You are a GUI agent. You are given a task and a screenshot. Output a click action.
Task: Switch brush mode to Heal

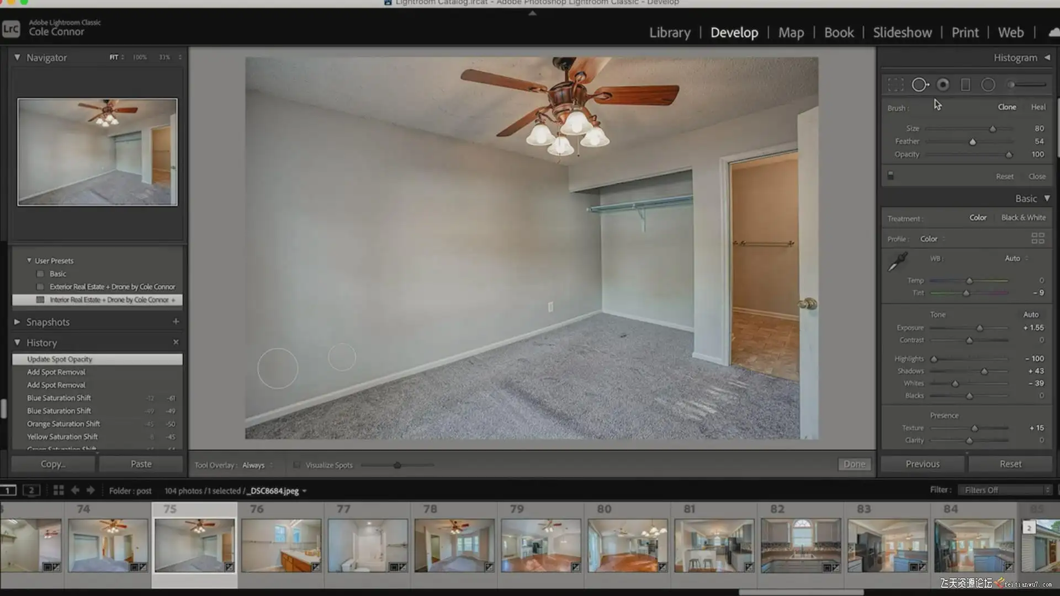[x=1038, y=107]
